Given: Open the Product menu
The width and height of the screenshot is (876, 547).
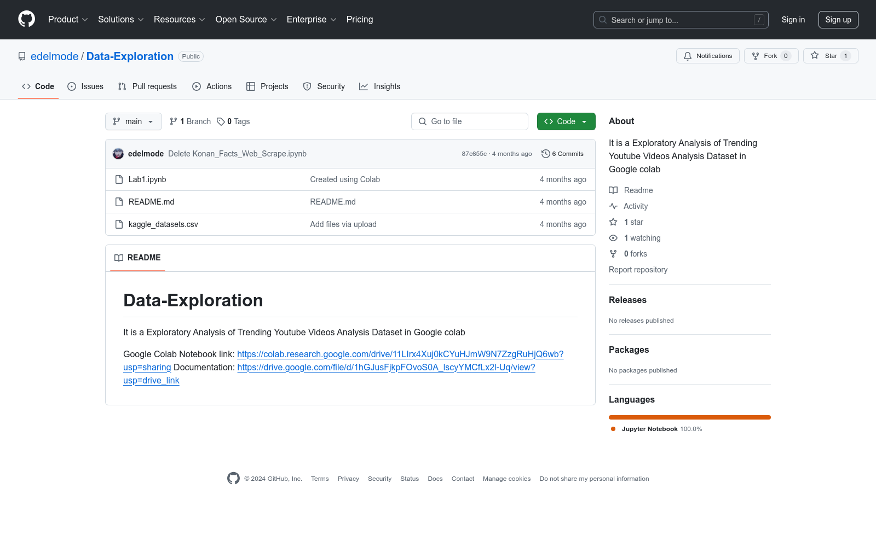Looking at the screenshot, I should point(68,20).
